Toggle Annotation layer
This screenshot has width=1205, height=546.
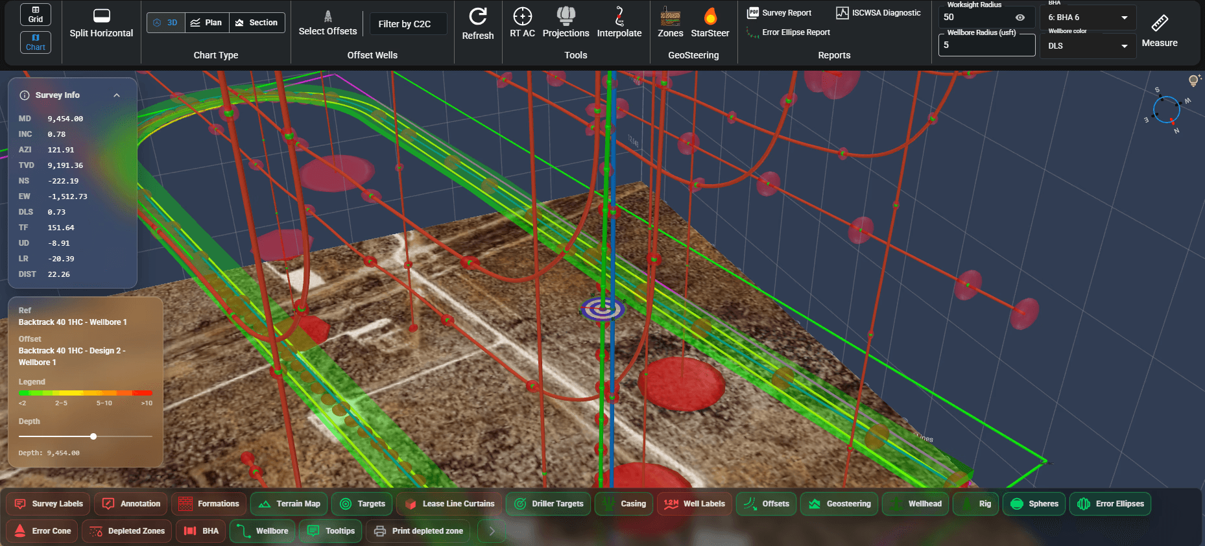click(x=131, y=504)
